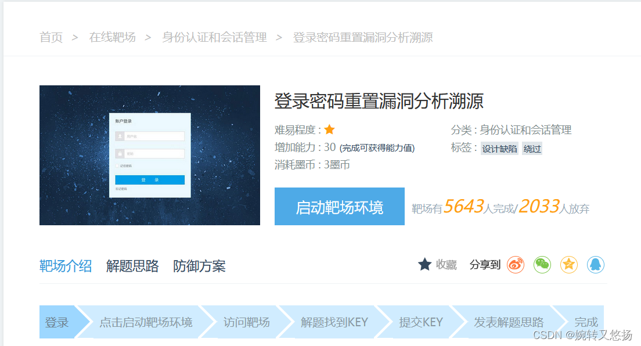This screenshot has width=641, height=346.
Task: Open the 靶场介绍 tab
Action: (x=66, y=266)
